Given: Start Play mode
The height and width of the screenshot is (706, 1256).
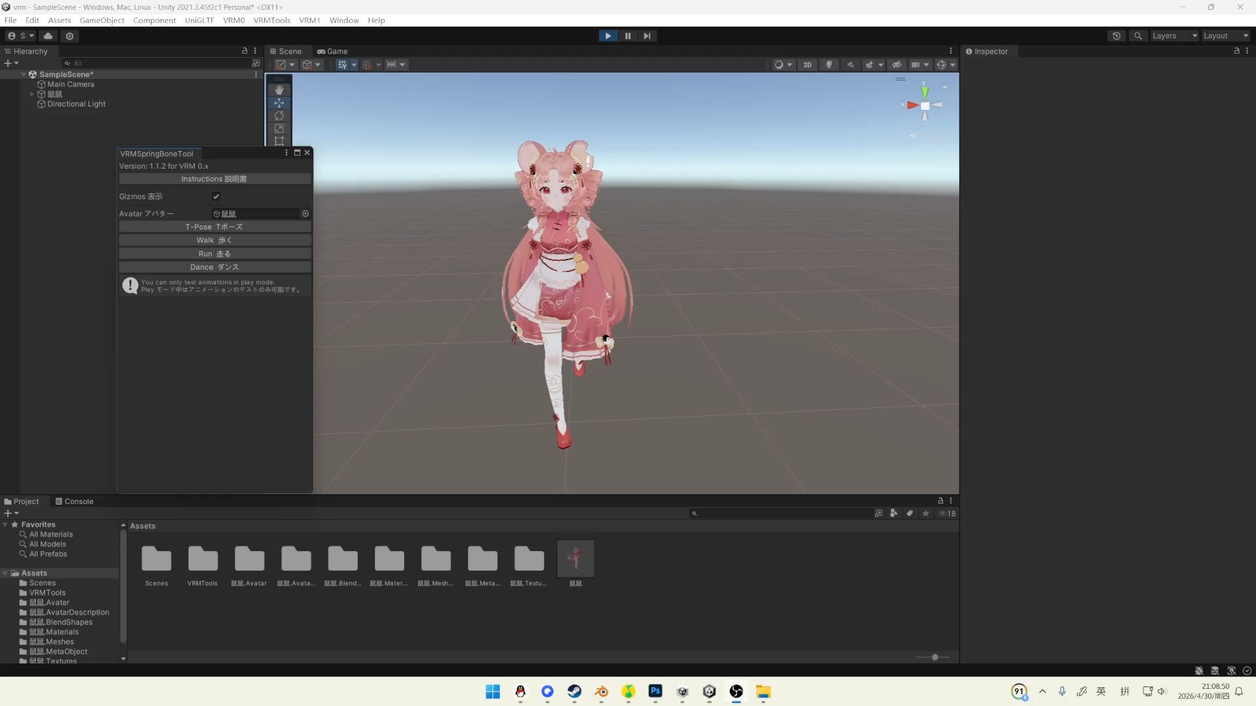Looking at the screenshot, I should point(608,36).
